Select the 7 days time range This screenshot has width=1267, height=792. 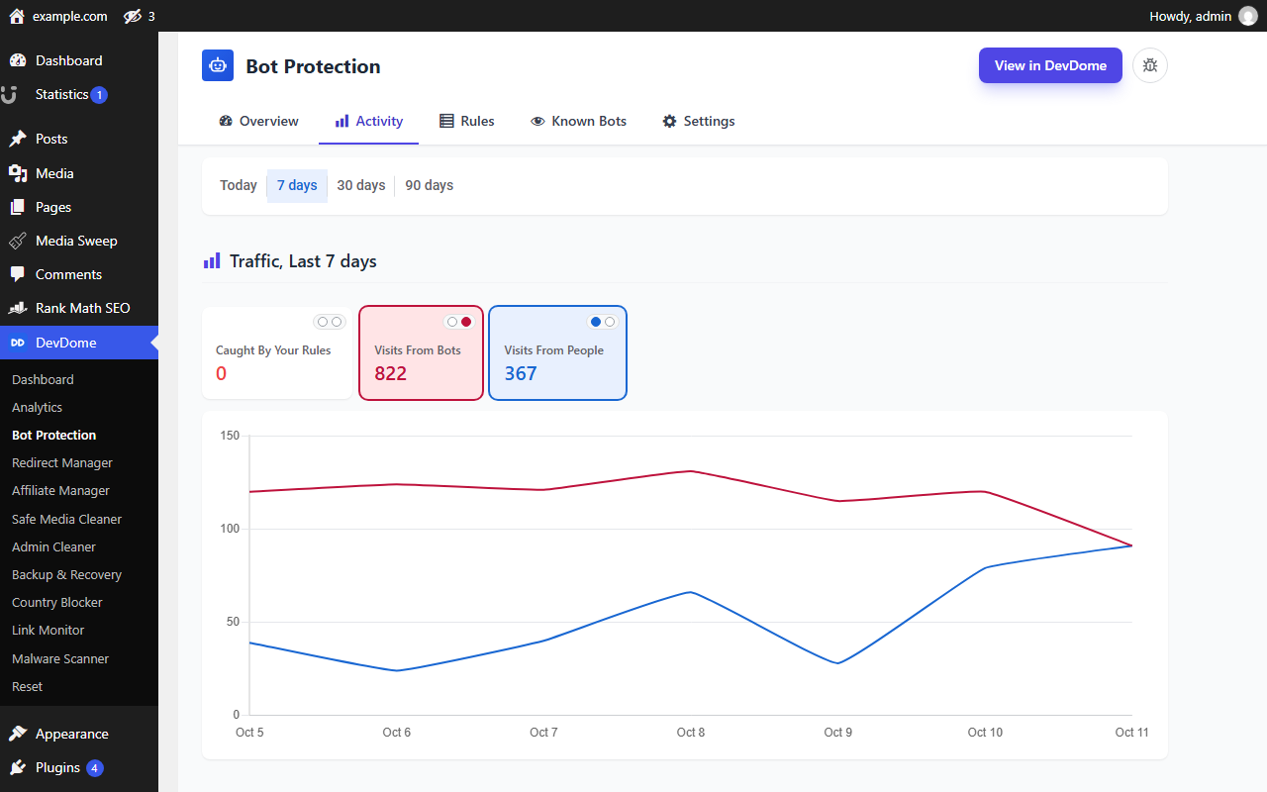tap(297, 185)
